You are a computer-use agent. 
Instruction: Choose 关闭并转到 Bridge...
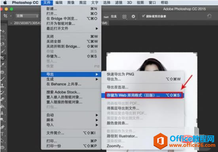[72, 46]
